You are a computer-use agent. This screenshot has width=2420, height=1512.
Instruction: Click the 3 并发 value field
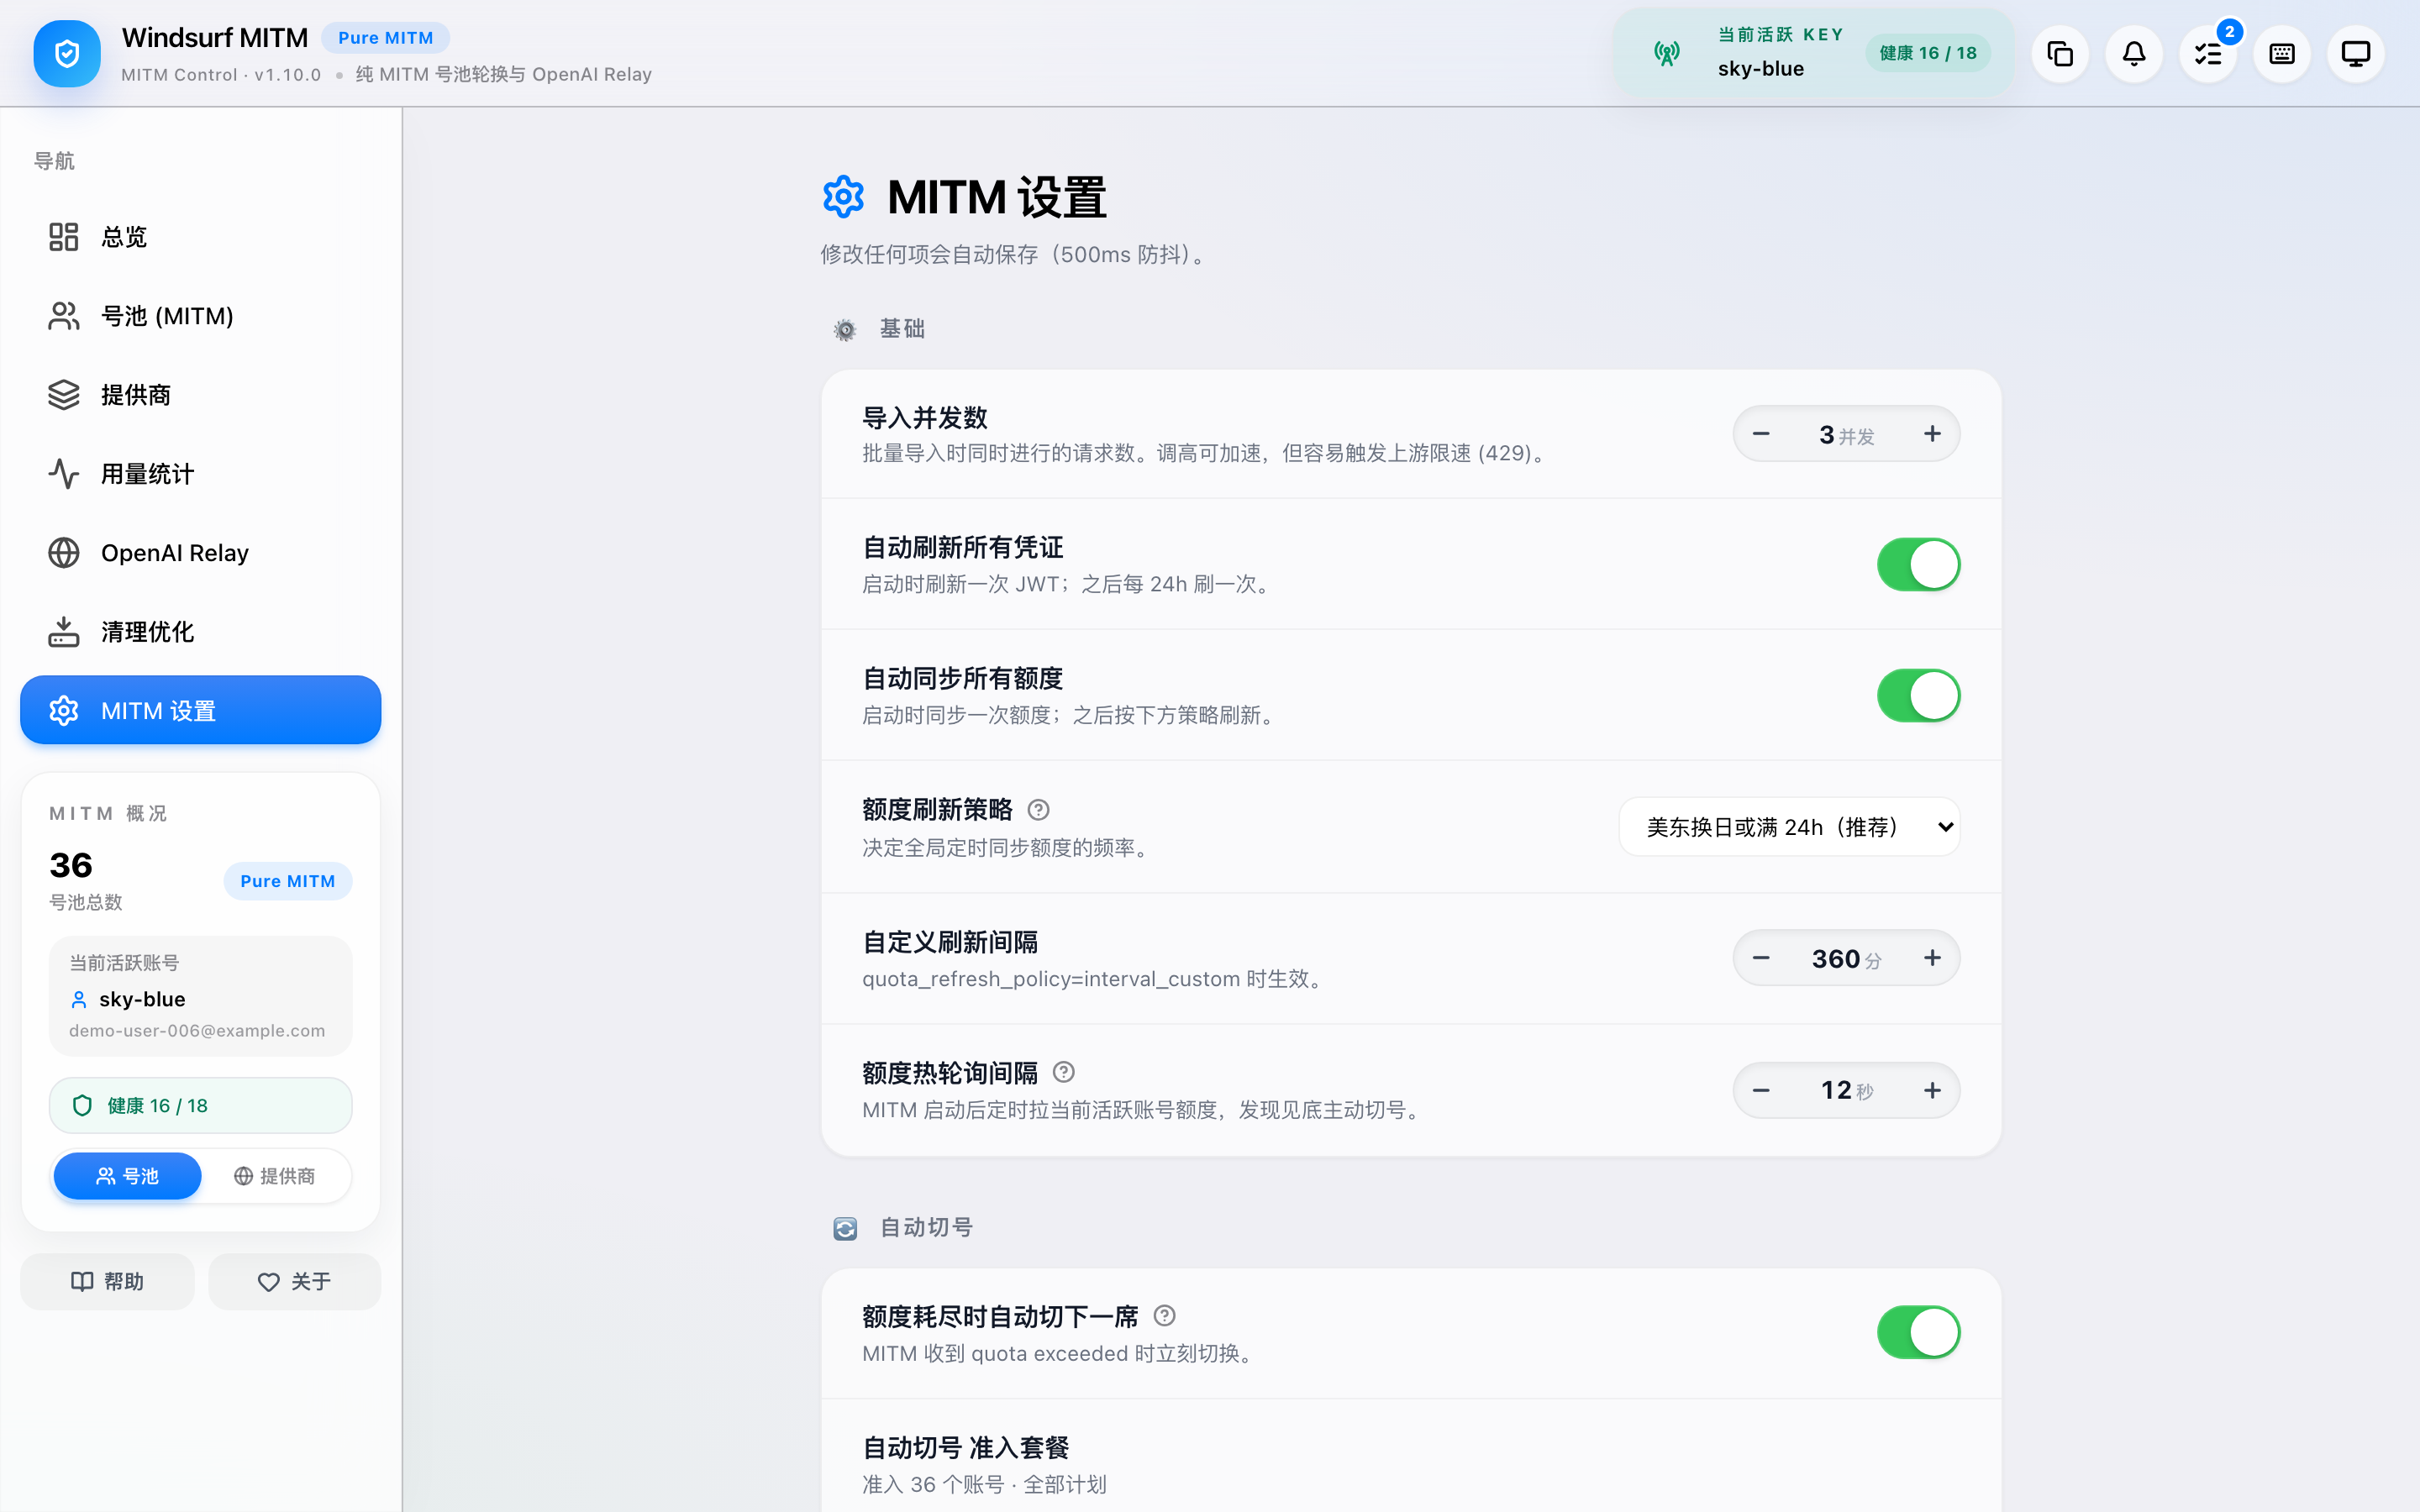point(1846,434)
